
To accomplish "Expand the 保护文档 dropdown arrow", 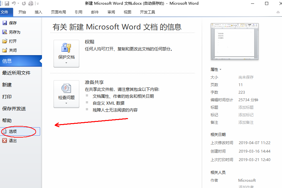I will click(x=66, y=63).
